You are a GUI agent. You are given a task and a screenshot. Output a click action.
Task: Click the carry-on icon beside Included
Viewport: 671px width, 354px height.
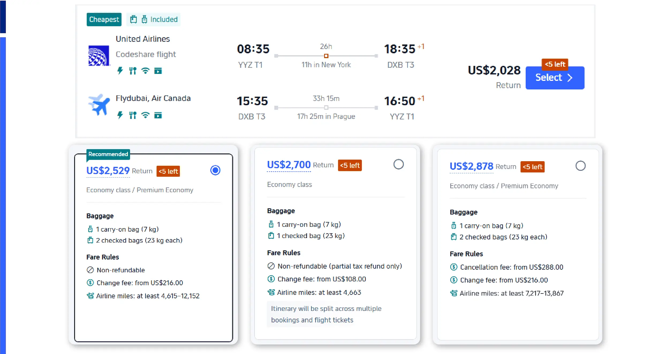tap(144, 19)
